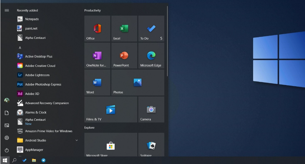Launch the PowerPoint tile
Image resolution: width=305 pixels, height=164 pixels.
pos(124,56)
